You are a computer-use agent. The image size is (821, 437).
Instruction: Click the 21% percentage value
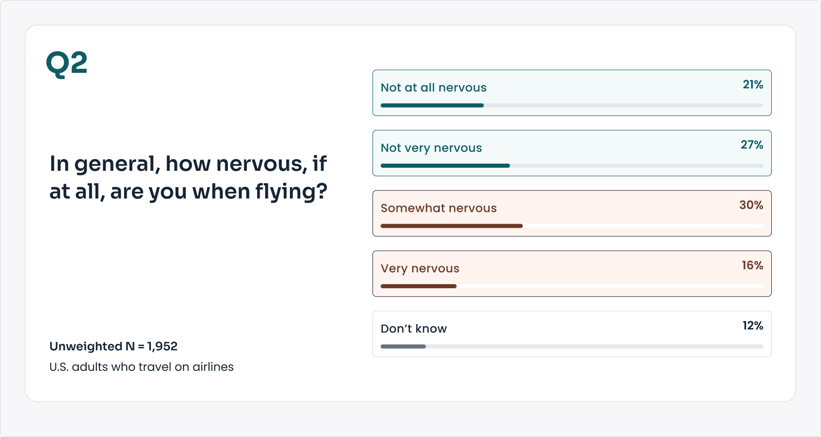point(753,85)
